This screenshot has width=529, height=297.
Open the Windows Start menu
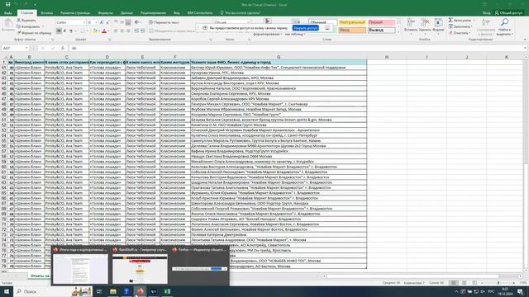(7, 291)
